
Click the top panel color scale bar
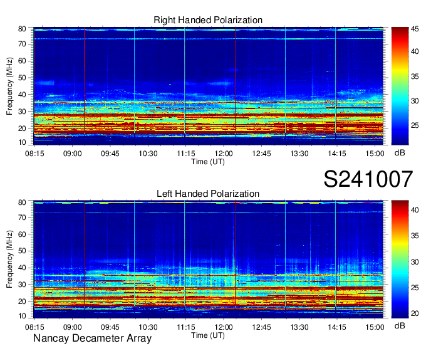point(400,86)
